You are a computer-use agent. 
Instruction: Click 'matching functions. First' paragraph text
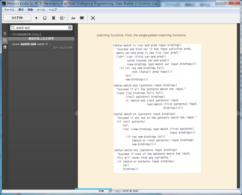141,35
